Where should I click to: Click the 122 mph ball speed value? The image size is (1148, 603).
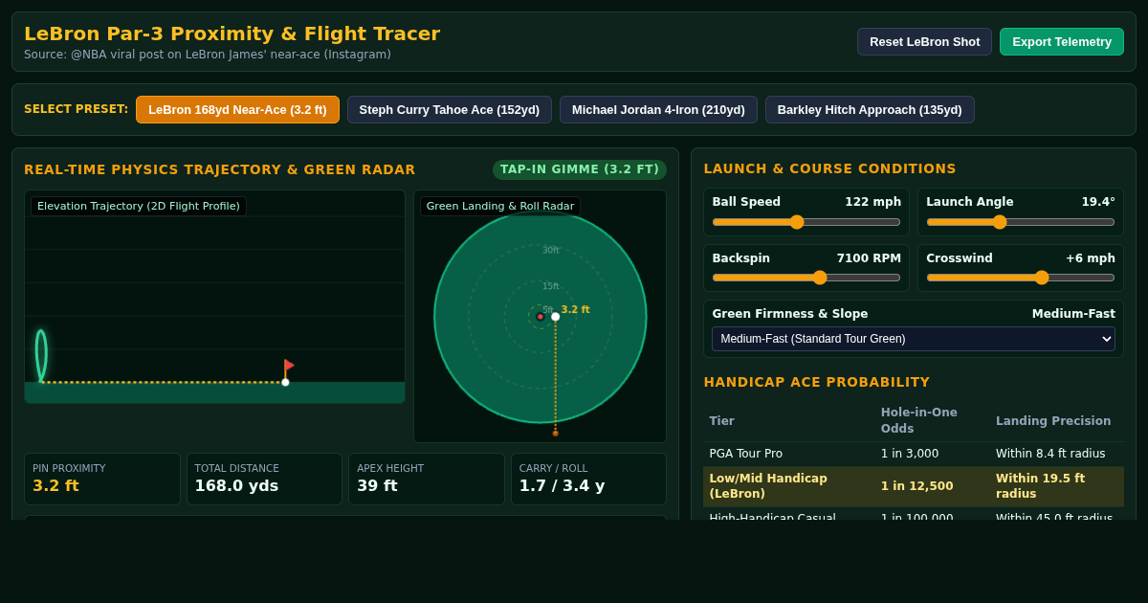pos(872,202)
